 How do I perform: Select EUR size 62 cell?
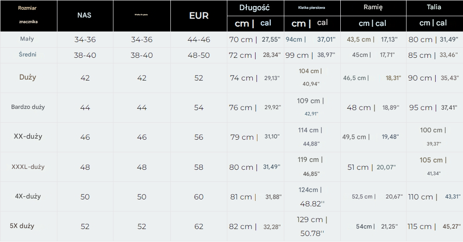199,226
